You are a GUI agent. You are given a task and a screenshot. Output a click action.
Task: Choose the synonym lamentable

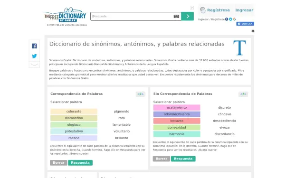(x=122, y=124)
